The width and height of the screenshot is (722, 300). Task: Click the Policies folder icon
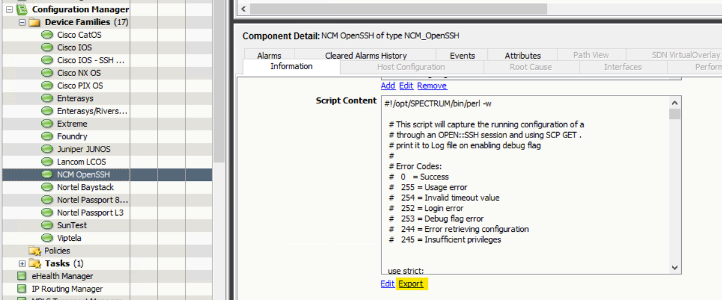point(35,250)
